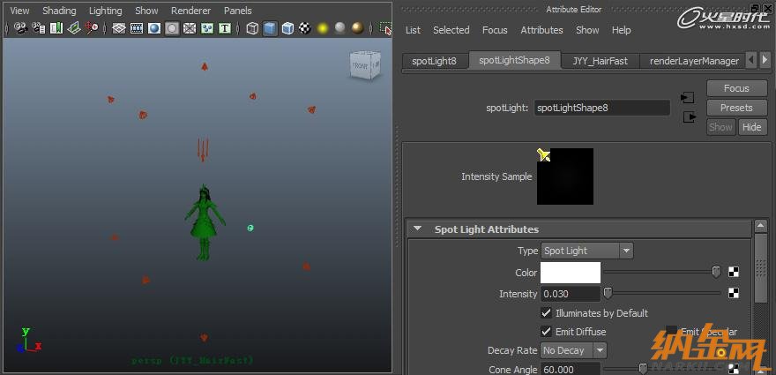Collapse the Spot Light Attributes section

click(418, 229)
